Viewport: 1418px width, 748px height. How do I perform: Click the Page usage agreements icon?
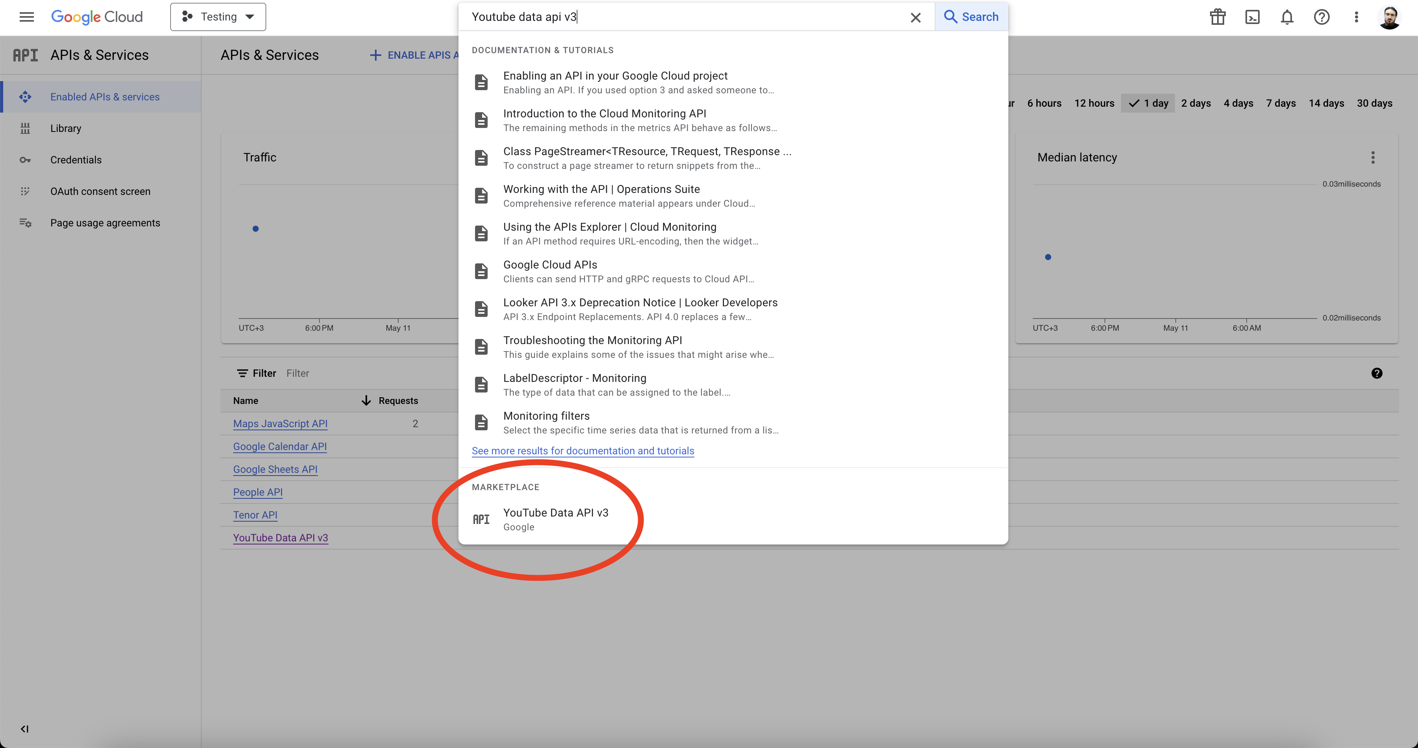[25, 223]
